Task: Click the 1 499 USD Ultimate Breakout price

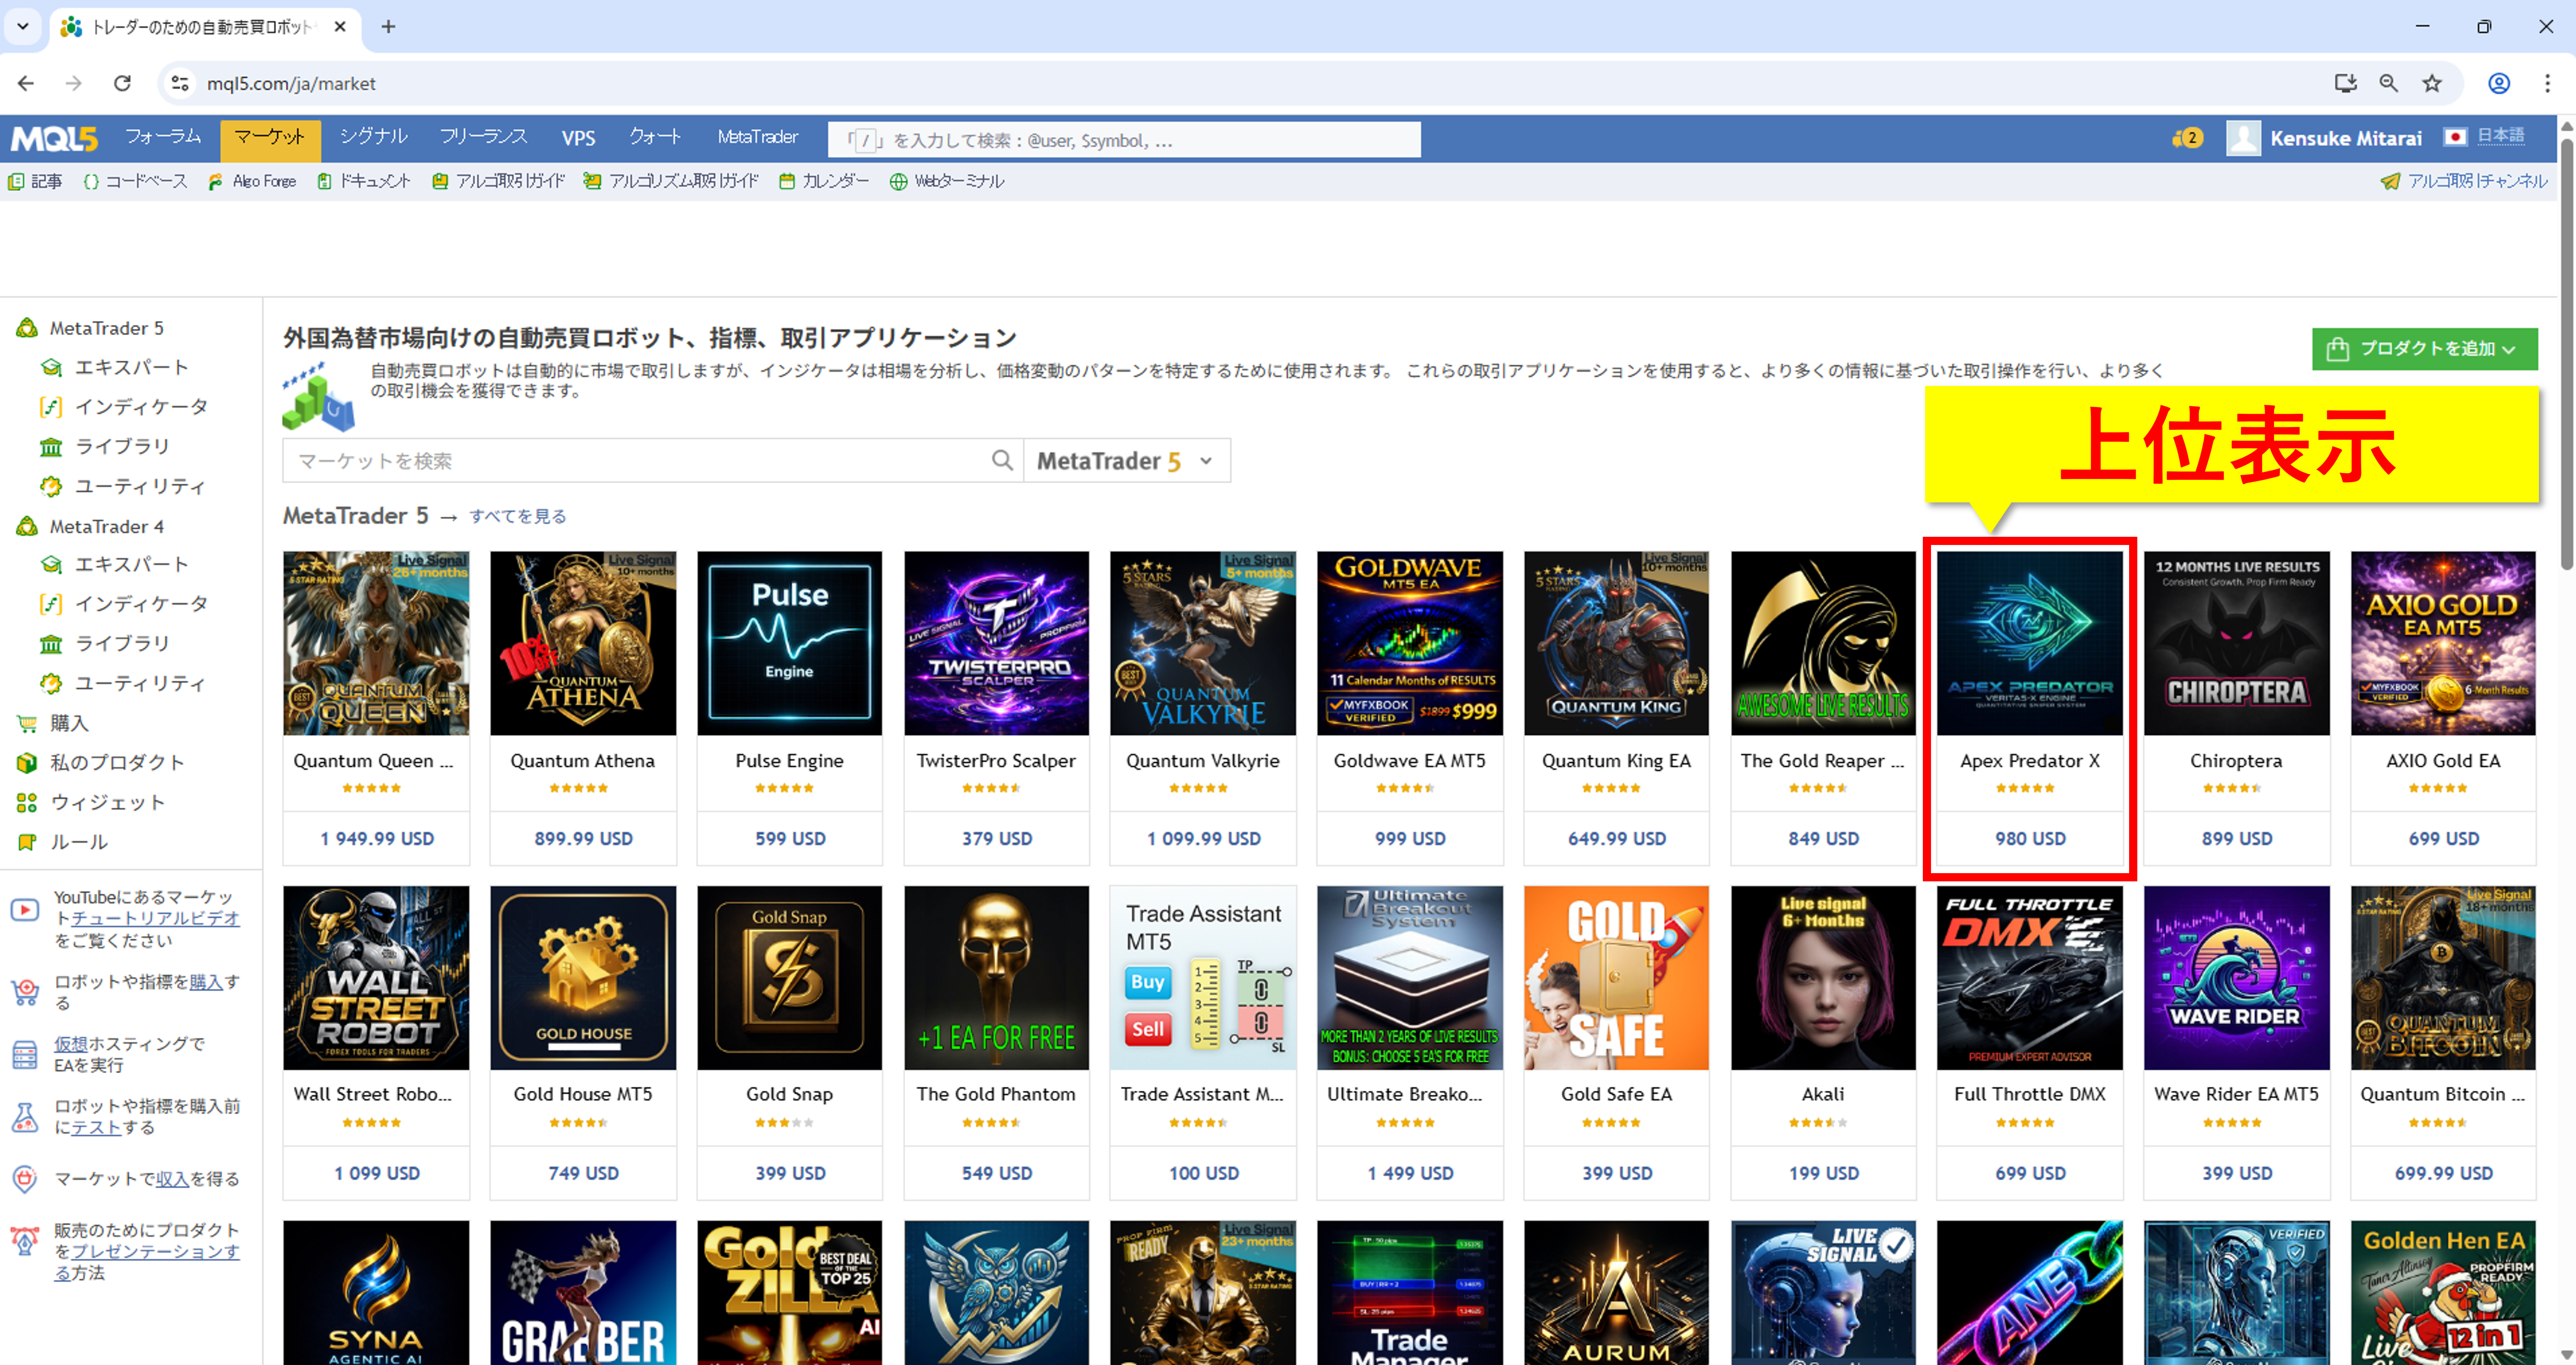Action: [x=1410, y=1173]
